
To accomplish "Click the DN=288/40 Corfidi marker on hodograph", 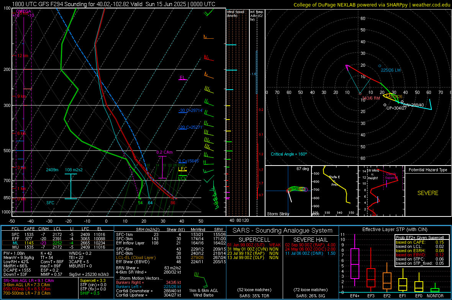I will coord(402,102).
